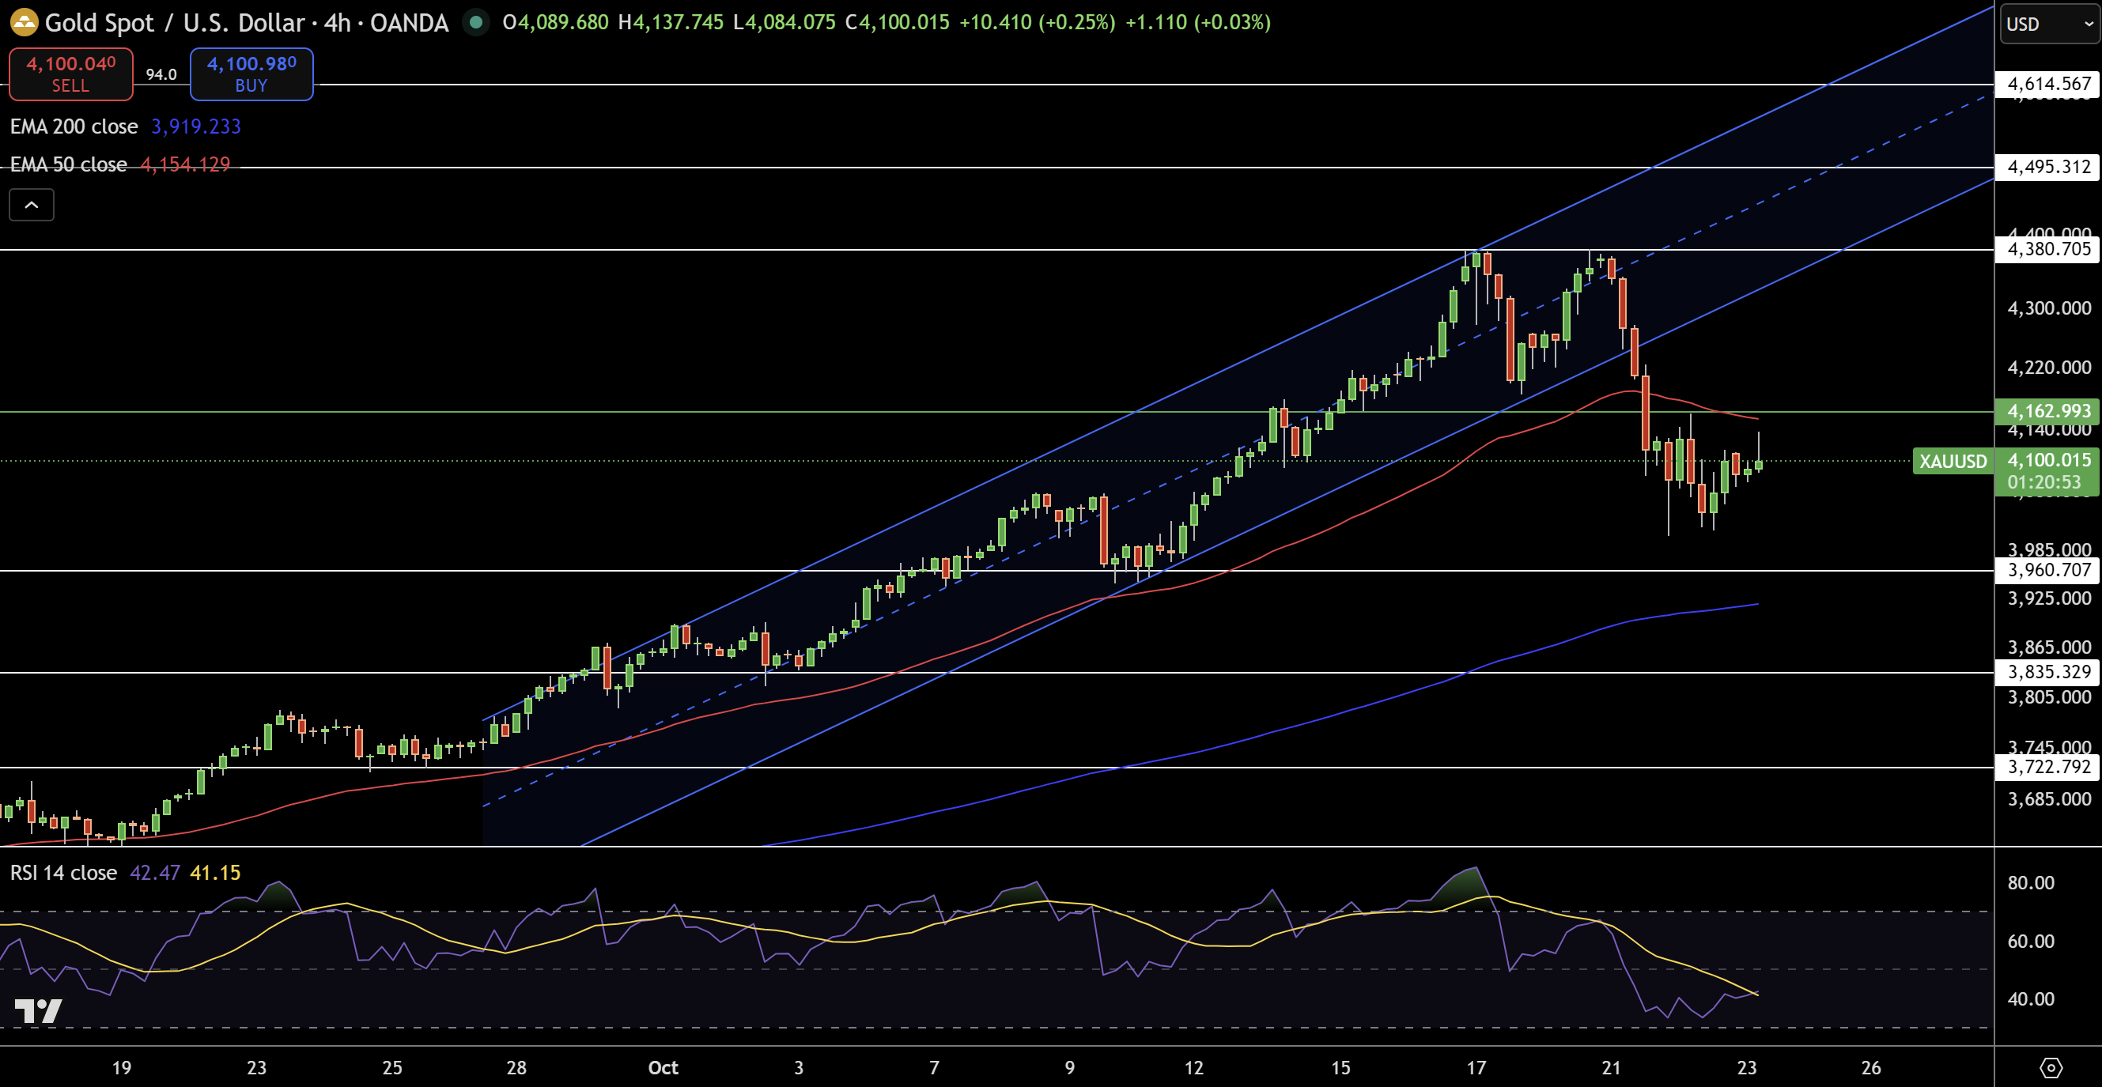Screen dimensions: 2102x1087
Task: Click the Oct date on time axis
Action: [663, 1067]
